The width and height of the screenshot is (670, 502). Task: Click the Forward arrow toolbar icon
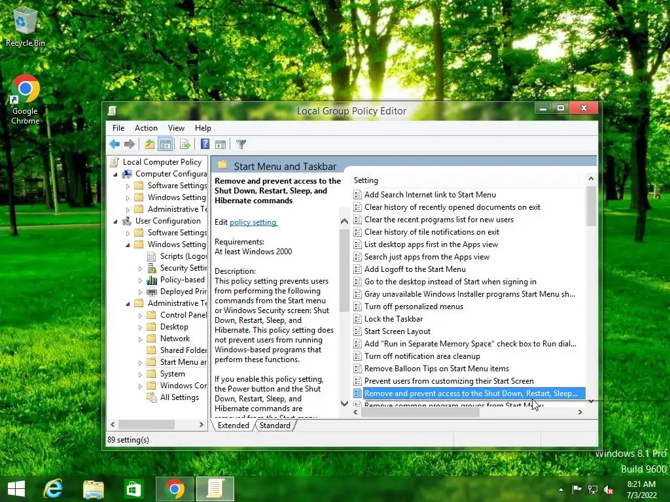(130, 144)
